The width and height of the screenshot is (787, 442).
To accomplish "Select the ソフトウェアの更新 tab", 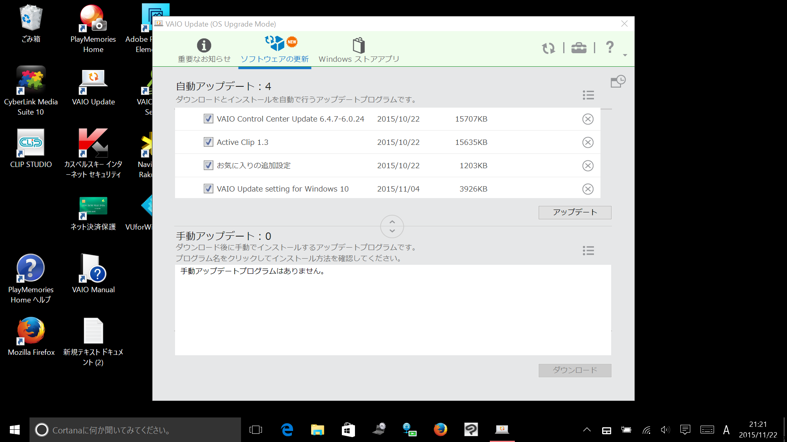I will click(x=275, y=50).
